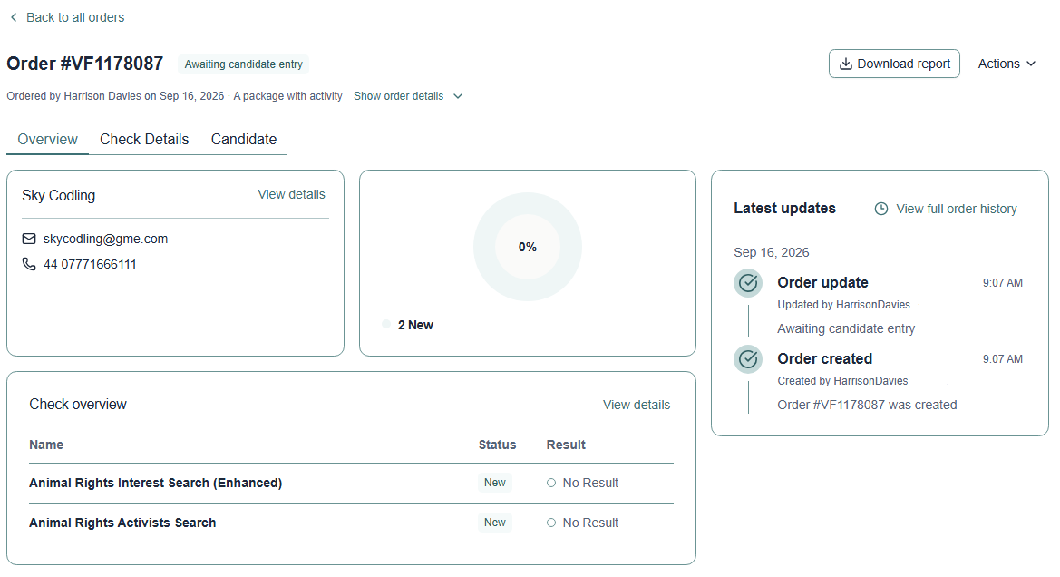
Task: Click Created by HarrisonDavies text
Action: (x=842, y=382)
